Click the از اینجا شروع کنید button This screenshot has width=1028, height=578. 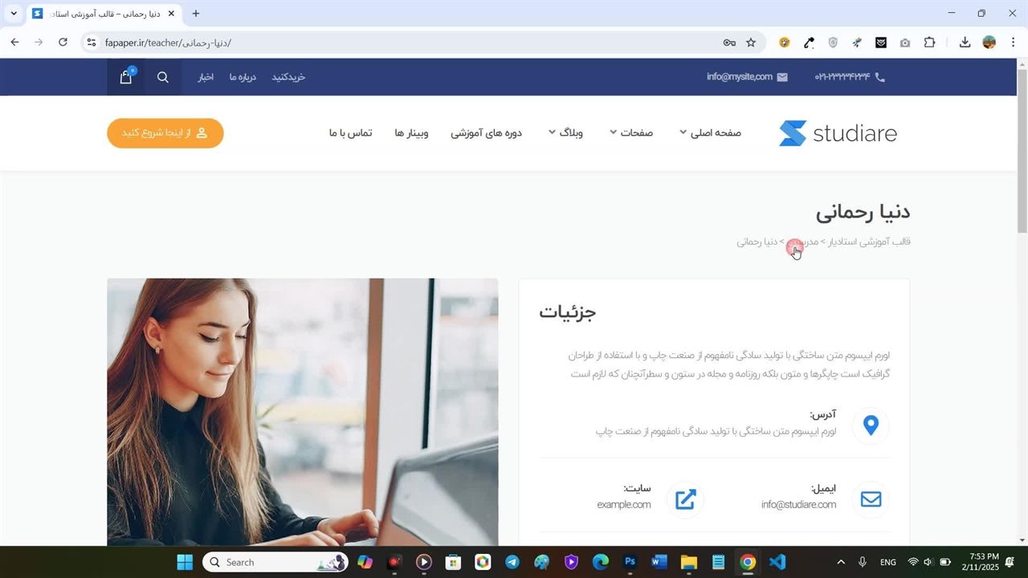tap(165, 132)
